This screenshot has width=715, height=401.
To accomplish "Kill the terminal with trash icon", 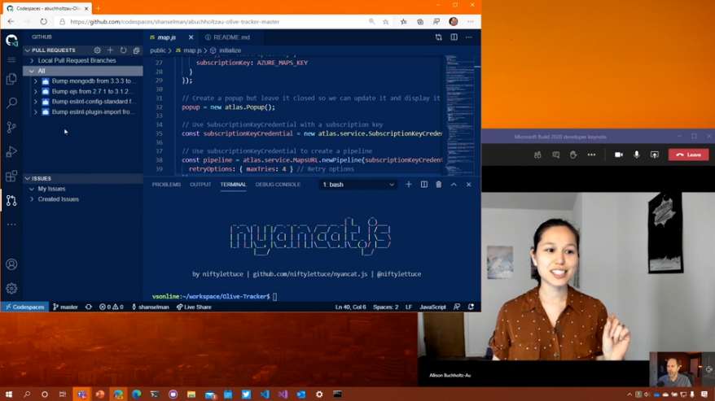I will (439, 185).
